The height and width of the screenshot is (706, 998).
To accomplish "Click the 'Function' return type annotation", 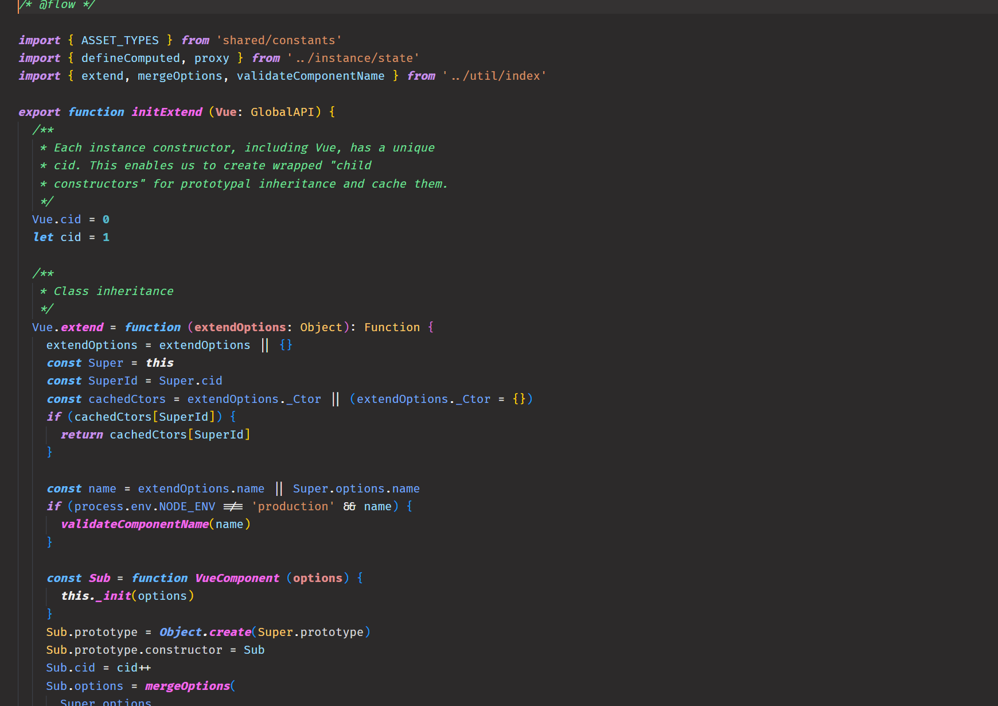I will tap(392, 327).
